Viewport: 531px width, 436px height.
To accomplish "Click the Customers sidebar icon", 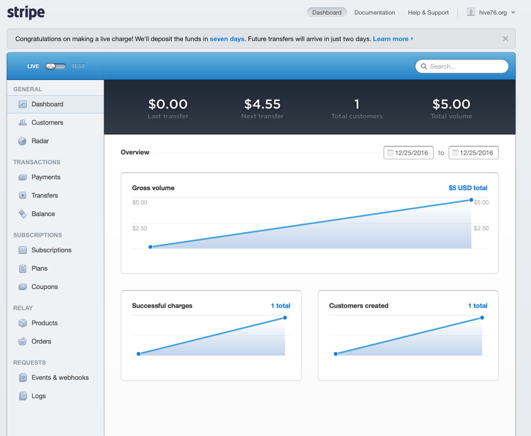I will coord(23,123).
